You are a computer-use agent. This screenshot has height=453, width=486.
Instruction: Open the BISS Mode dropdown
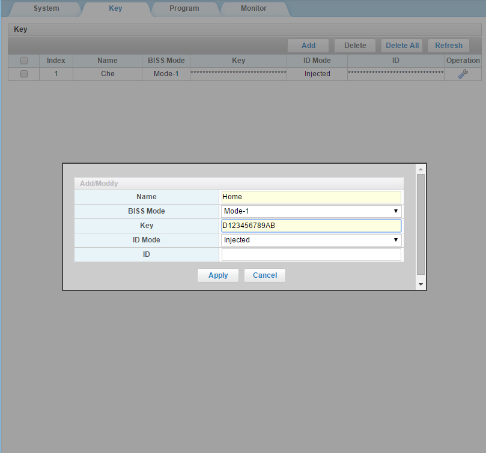tap(311, 211)
